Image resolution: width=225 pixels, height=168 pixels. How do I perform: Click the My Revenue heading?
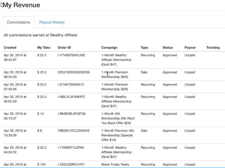tap(21, 5)
